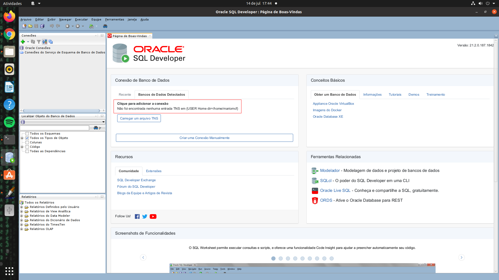Screen dimensions: 499x280
Task: Click the binoculars Find DB Object toolbar icon
Action: (x=105, y=26)
